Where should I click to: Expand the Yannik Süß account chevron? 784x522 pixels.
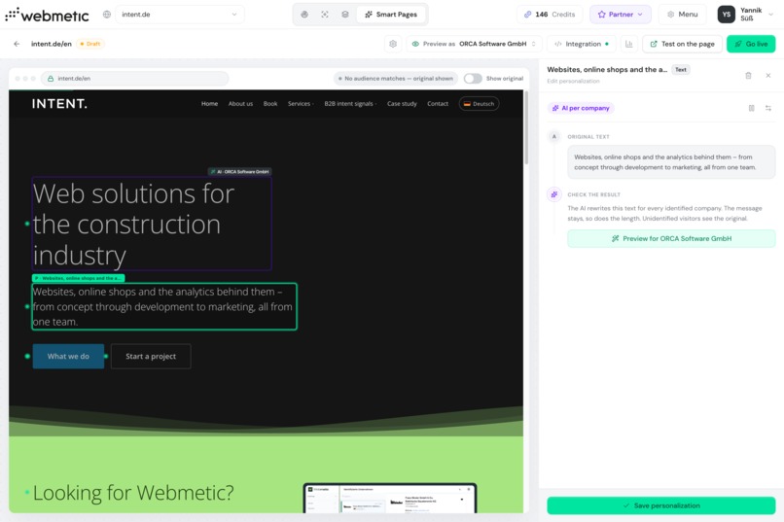click(770, 15)
